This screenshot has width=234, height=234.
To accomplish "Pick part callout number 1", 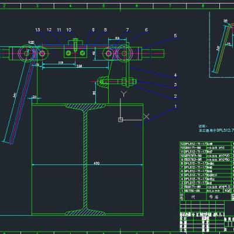I will tap(175, 106).
